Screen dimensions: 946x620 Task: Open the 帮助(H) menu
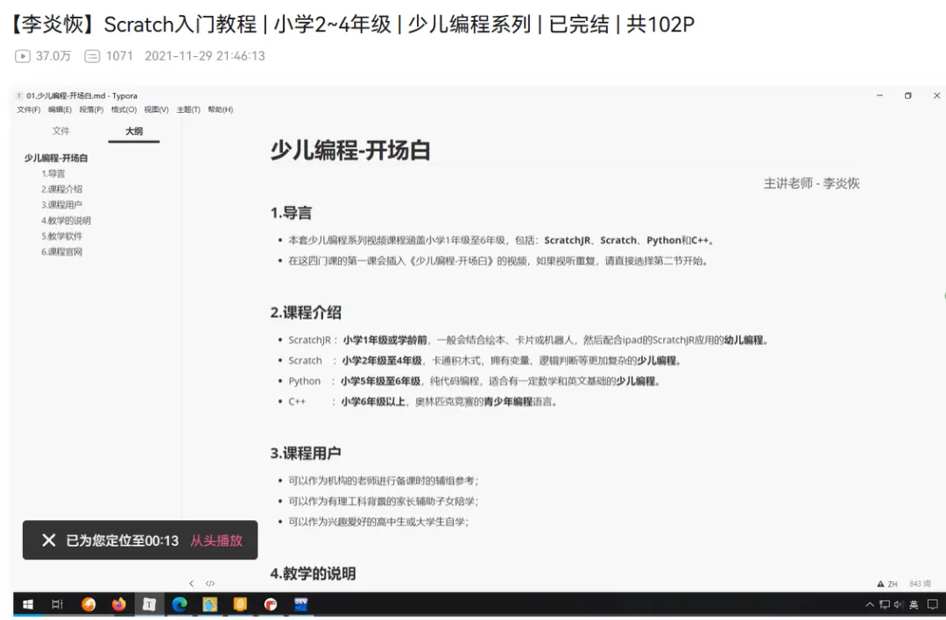(220, 109)
